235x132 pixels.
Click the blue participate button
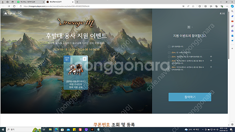tap(190, 97)
